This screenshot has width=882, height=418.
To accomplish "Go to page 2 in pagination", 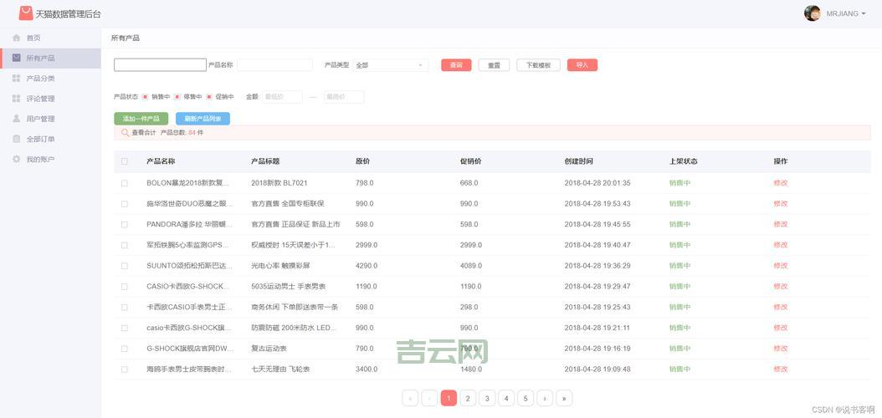I will point(468,398).
